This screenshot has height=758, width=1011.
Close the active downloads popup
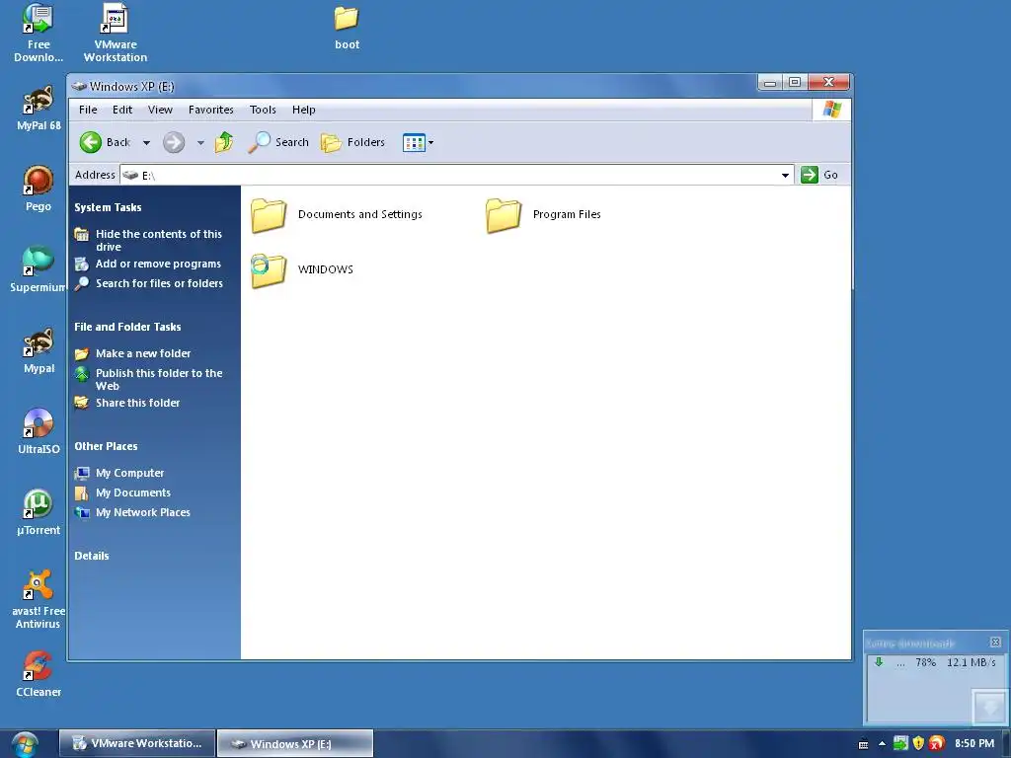(995, 642)
